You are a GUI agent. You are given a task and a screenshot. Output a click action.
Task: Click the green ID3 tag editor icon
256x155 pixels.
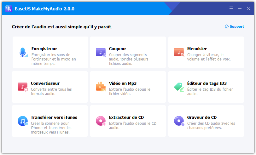pos(179,87)
